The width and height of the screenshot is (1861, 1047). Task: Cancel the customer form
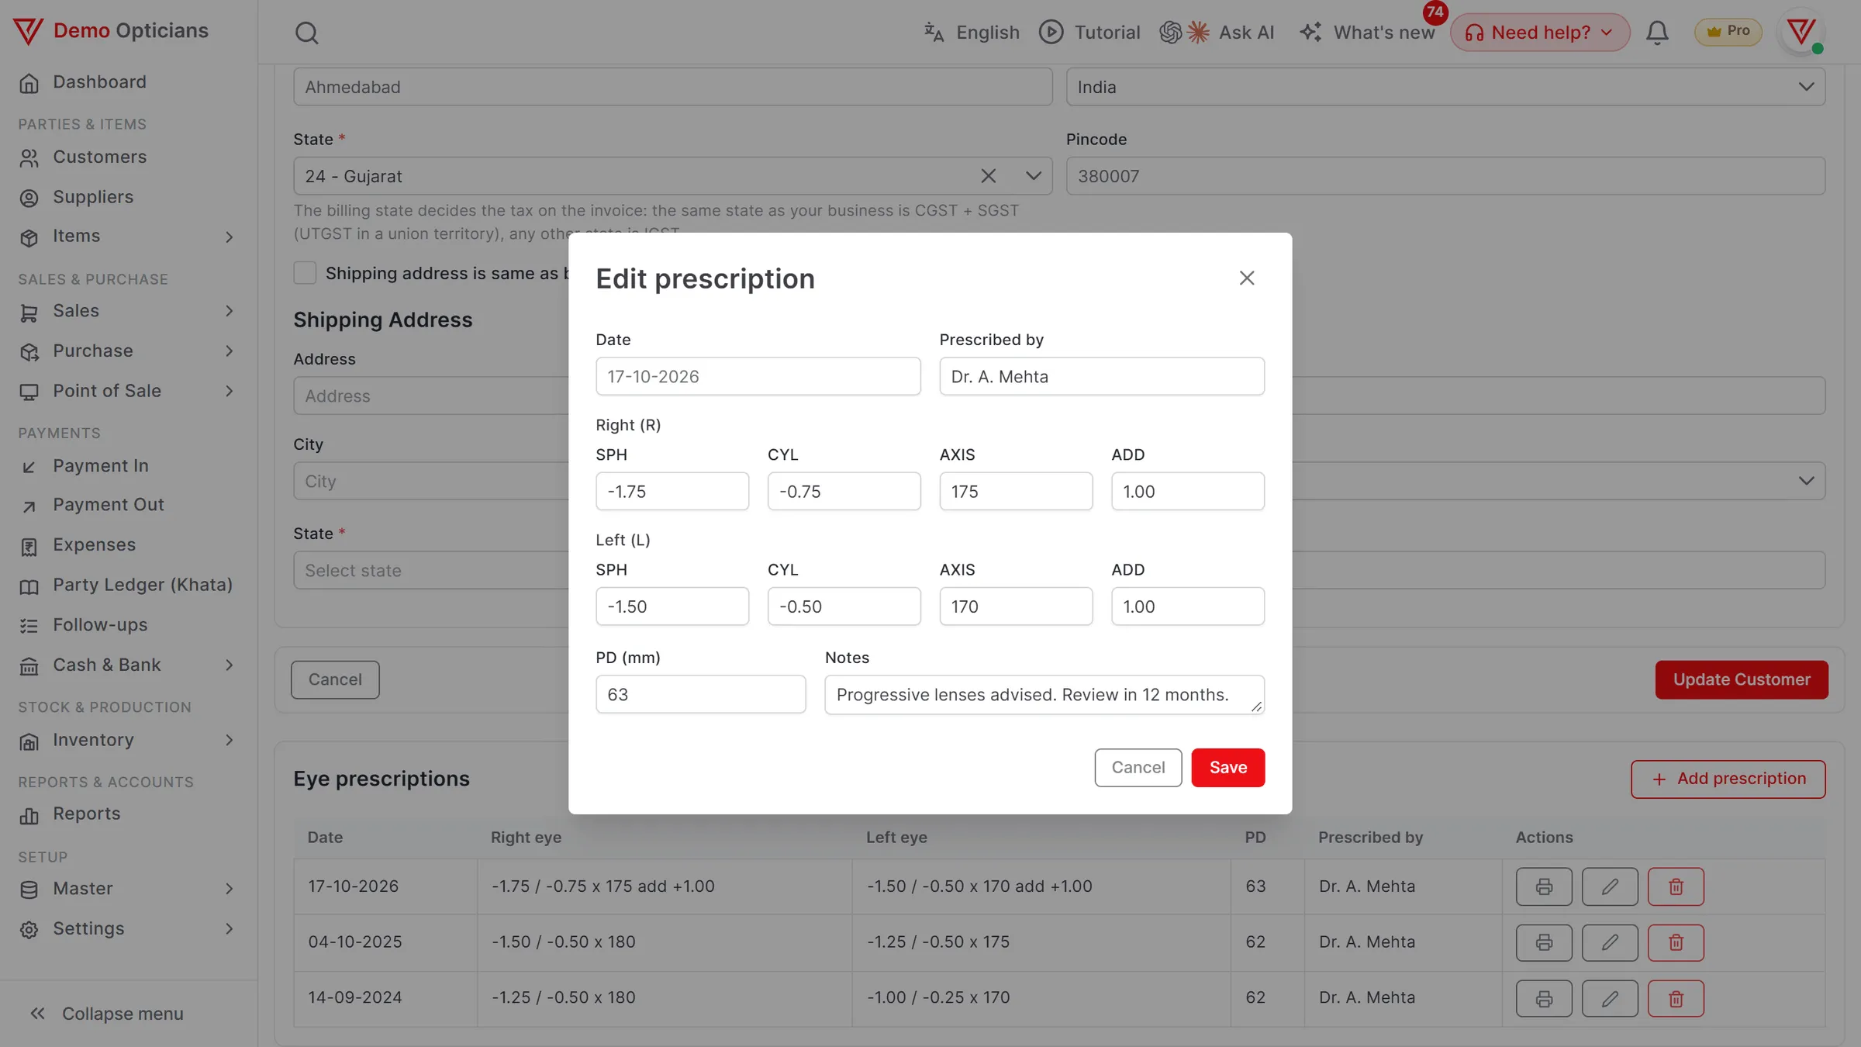[335, 680]
